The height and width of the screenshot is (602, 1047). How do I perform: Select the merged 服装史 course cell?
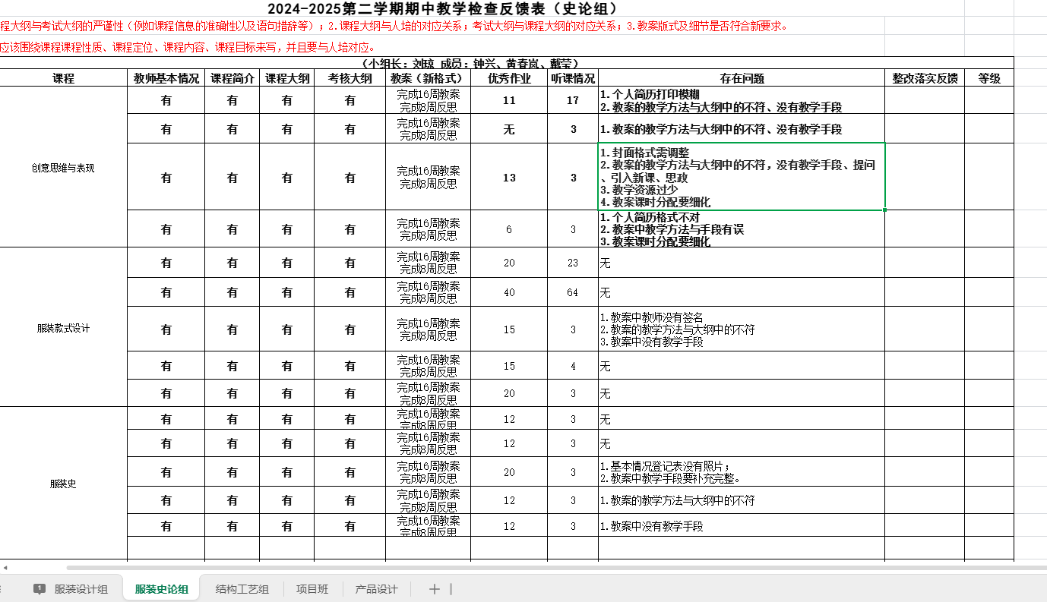[63, 484]
